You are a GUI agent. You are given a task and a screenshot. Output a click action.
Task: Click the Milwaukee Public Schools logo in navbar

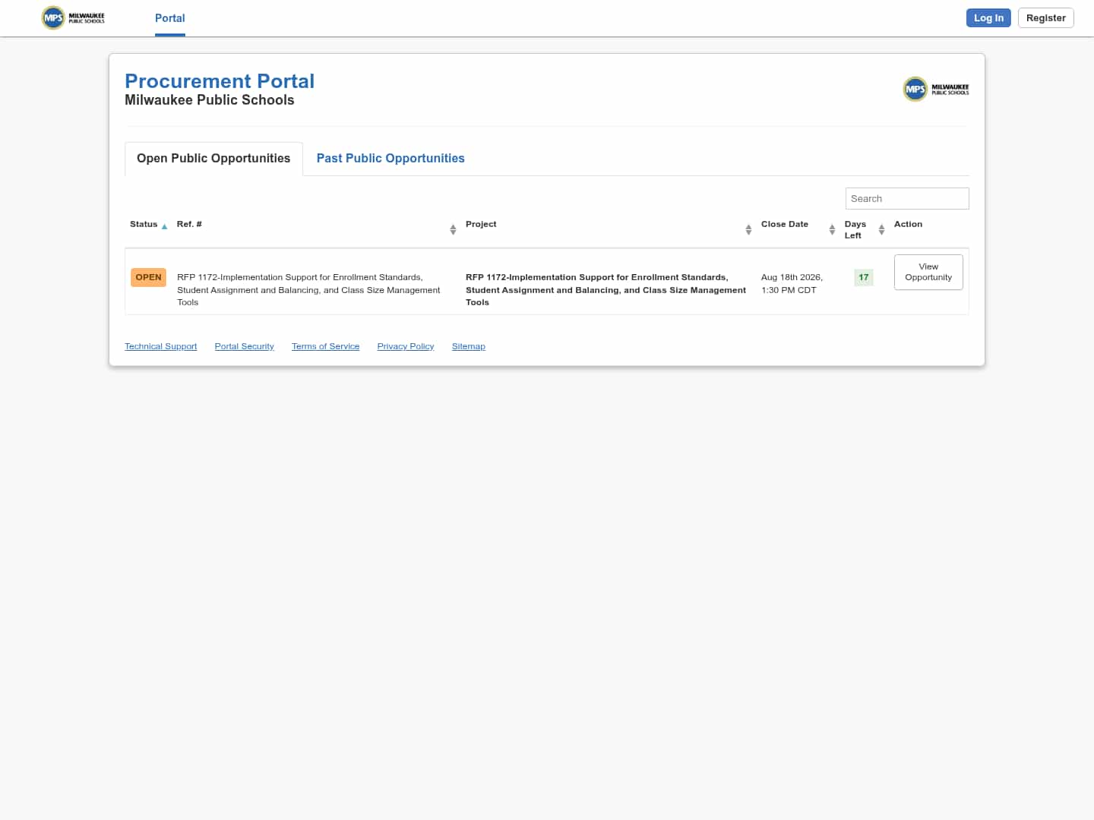(x=73, y=17)
